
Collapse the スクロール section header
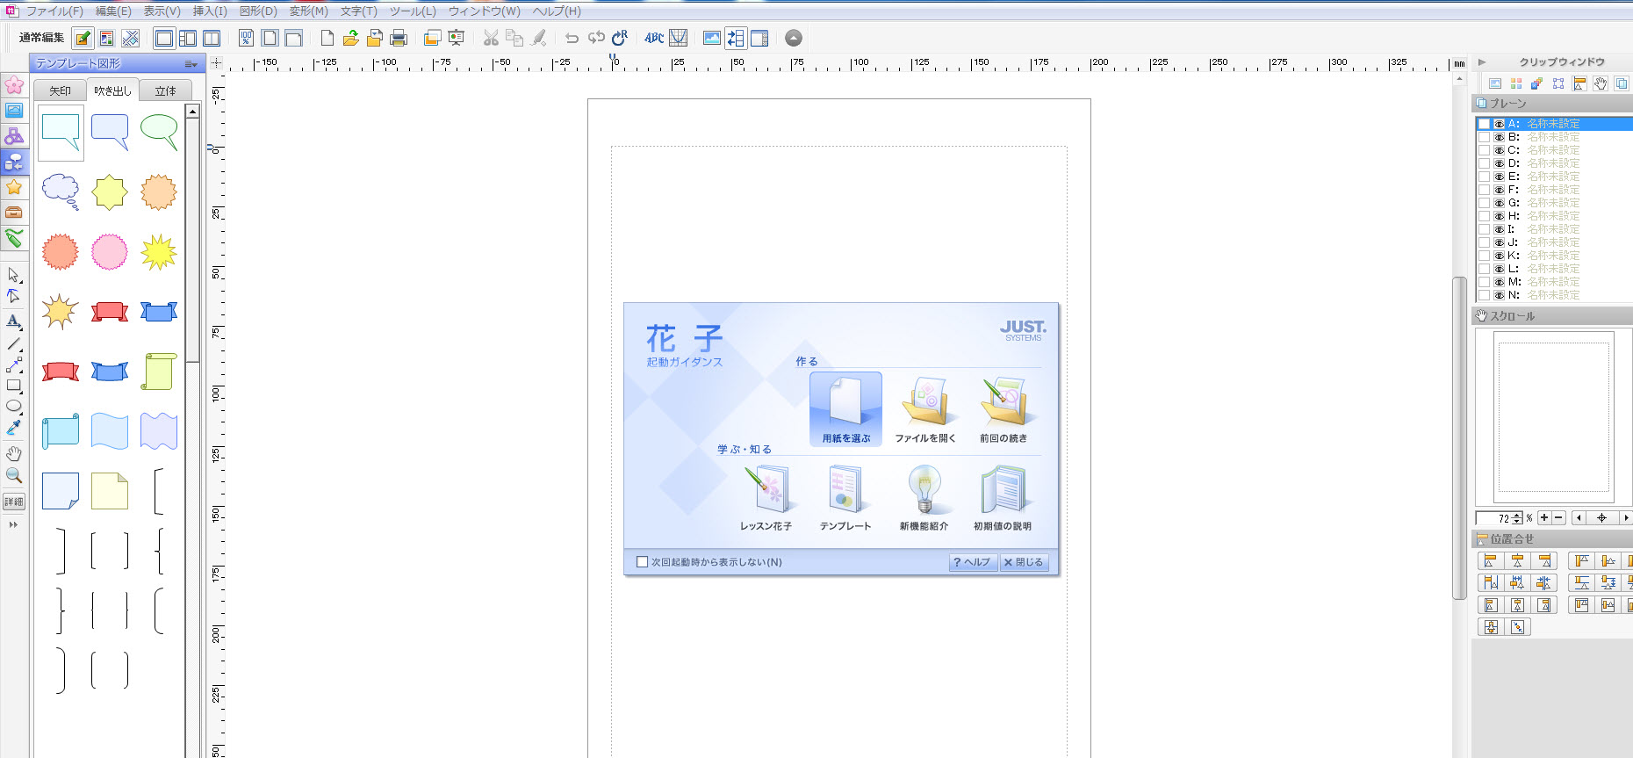1552,316
